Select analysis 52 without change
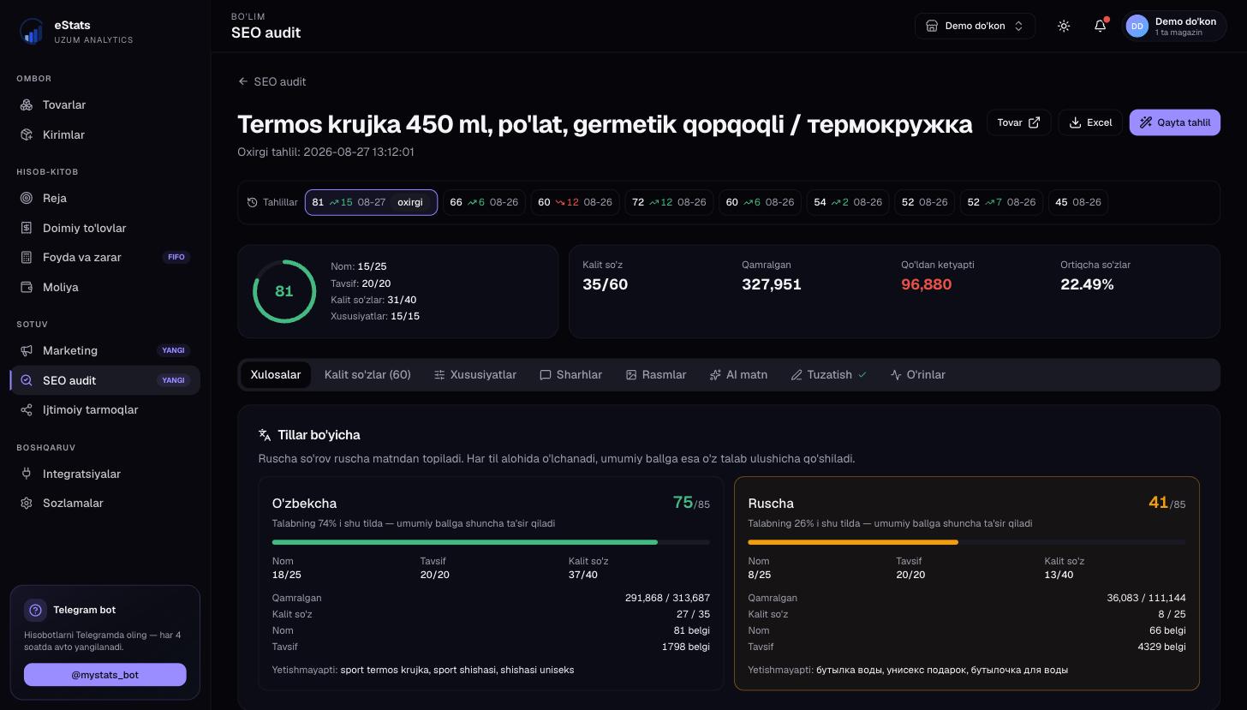Image resolution: width=1247 pixels, height=710 pixels. click(x=924, y=202)
